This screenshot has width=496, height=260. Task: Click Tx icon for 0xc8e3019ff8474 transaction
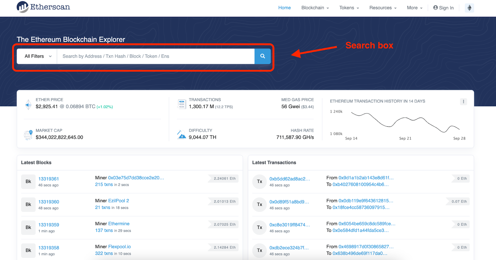pos(259,227)
